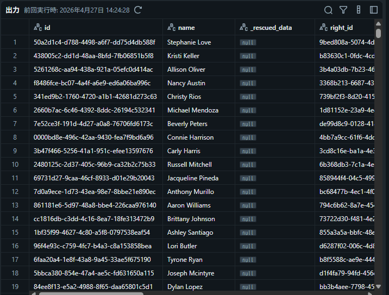
Task: Select the cell with name Christy Rios
Action: [199, 97]
